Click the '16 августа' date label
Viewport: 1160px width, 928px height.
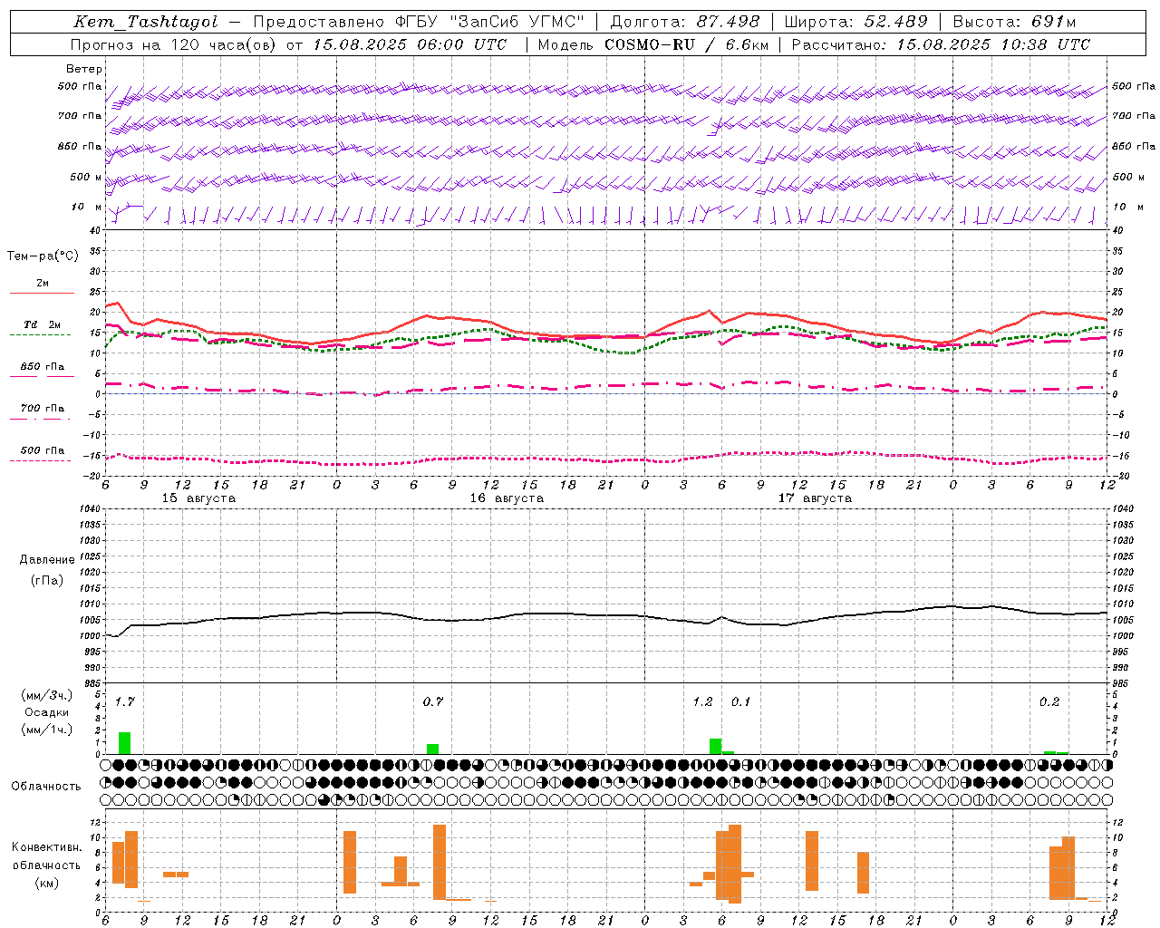507,498
